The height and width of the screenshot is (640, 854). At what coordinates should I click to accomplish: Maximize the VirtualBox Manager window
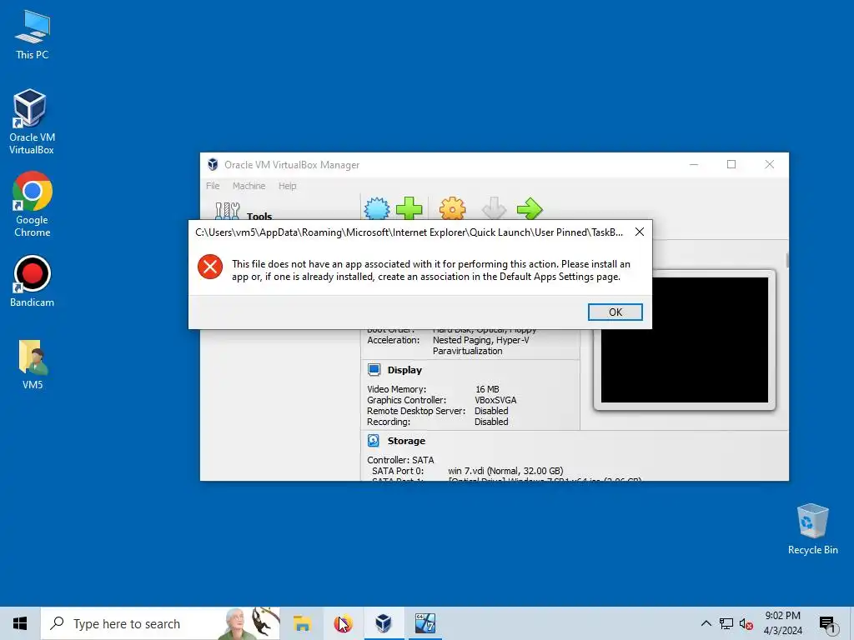coord(731,164)
